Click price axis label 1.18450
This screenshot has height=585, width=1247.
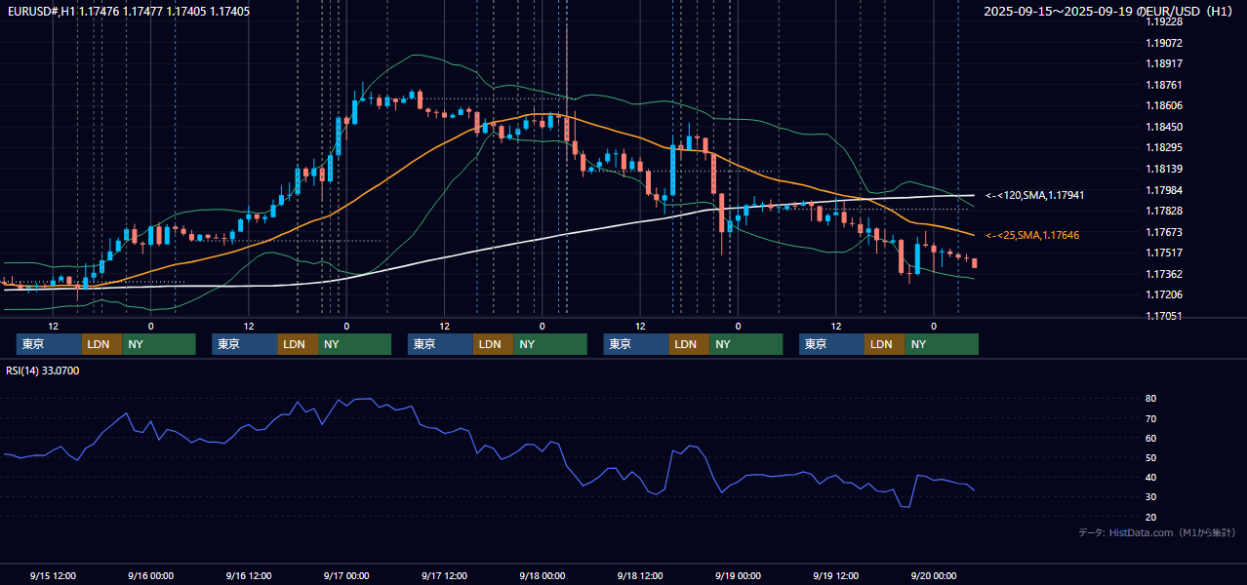tap(1165, 127)
